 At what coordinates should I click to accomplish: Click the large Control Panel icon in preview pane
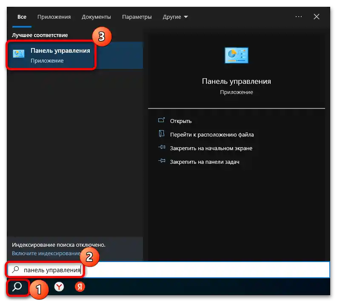(x=236, y=56)
